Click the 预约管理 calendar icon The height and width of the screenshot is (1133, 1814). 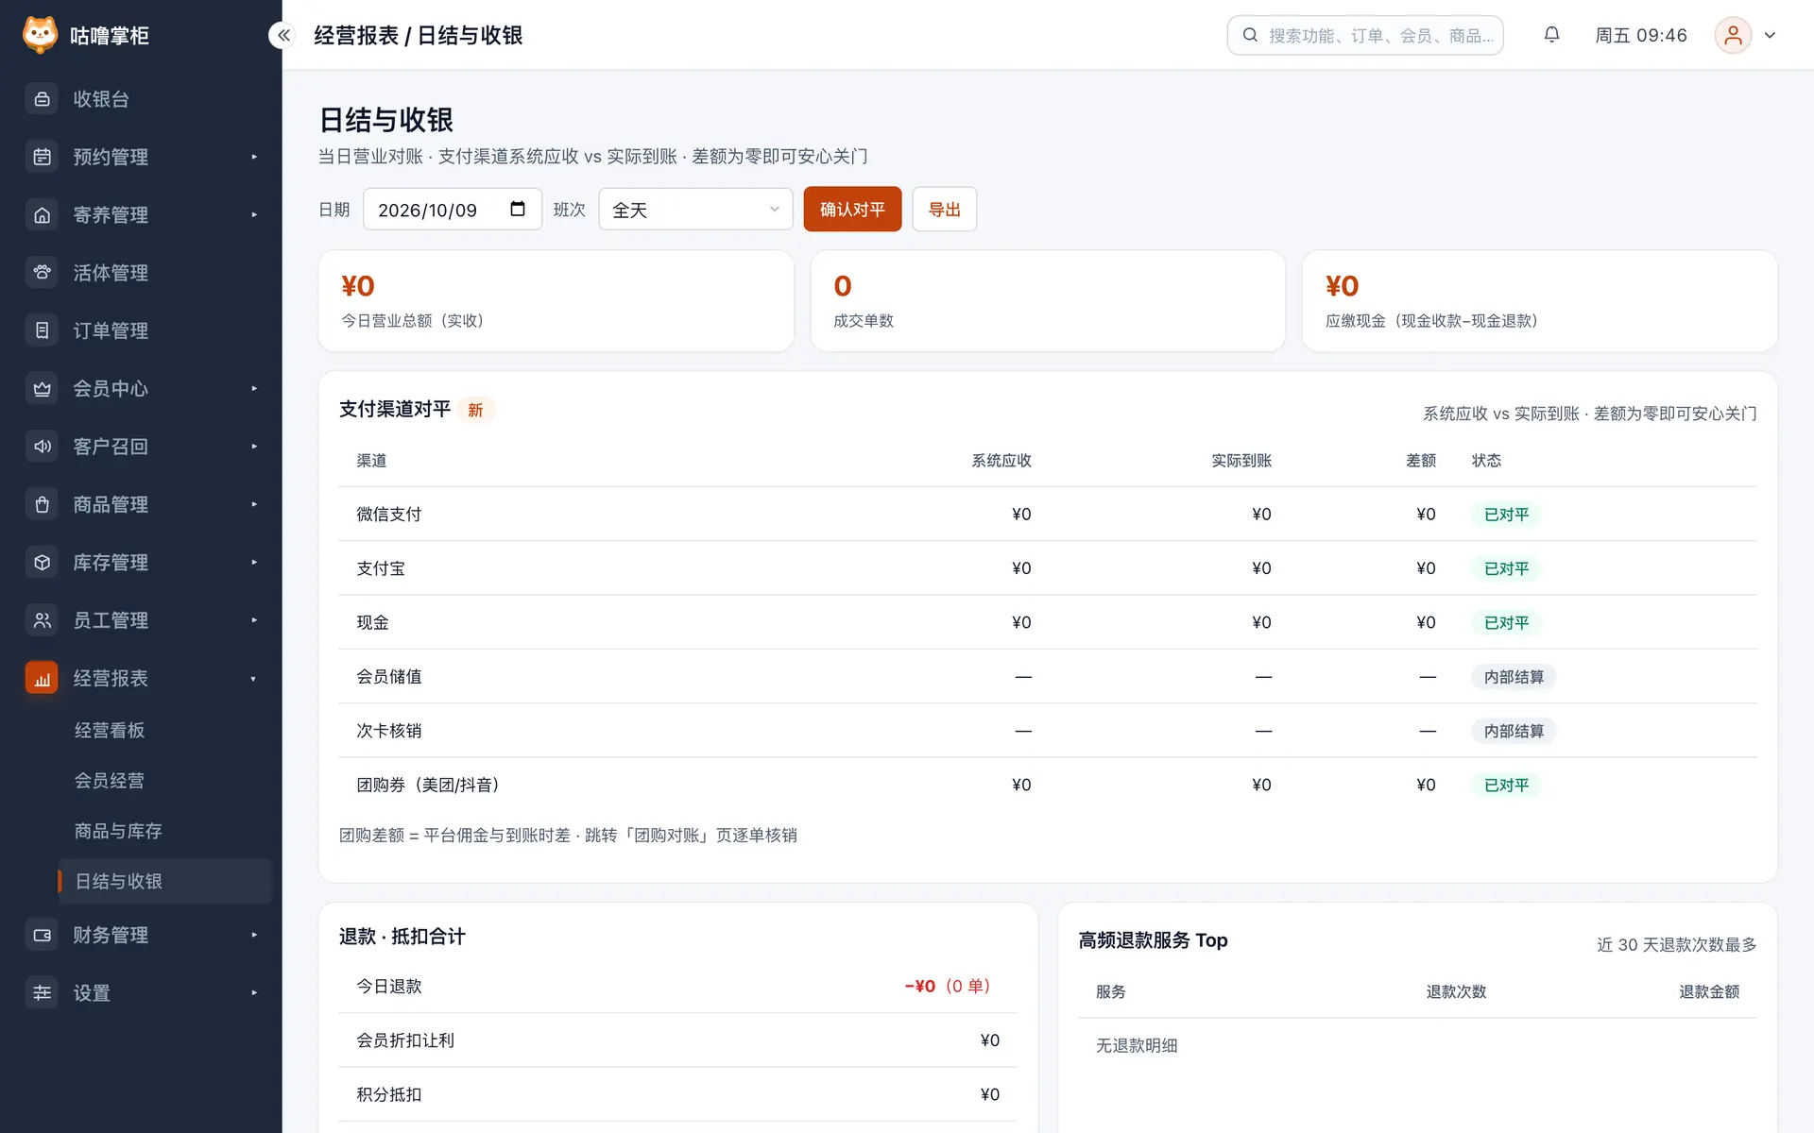click(x=42, y=157)
